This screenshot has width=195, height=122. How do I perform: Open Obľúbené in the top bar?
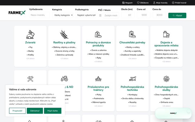[143, 3]
